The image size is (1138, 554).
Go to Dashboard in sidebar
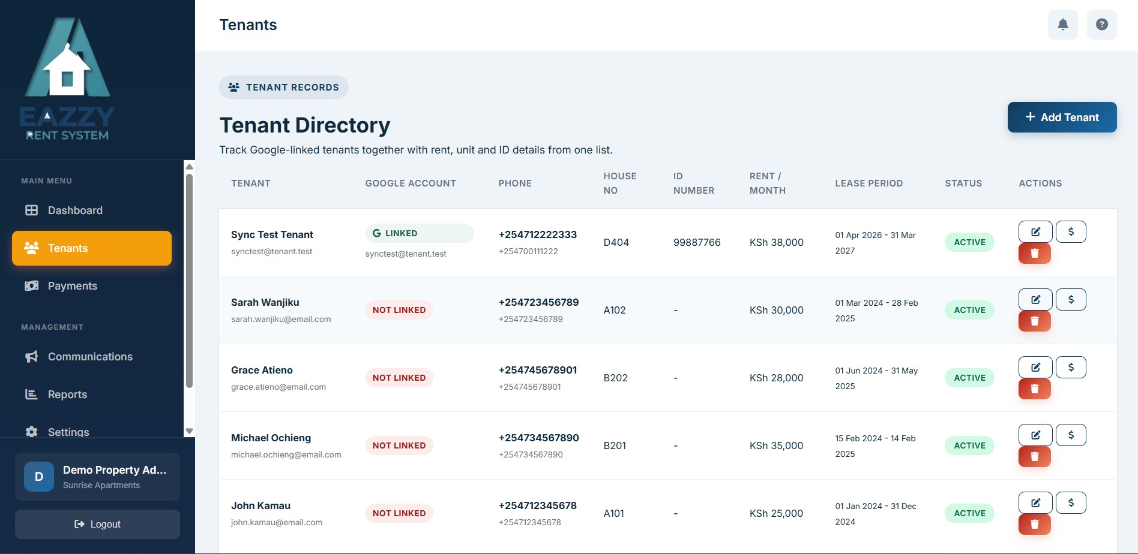click(x=92, y=210)
